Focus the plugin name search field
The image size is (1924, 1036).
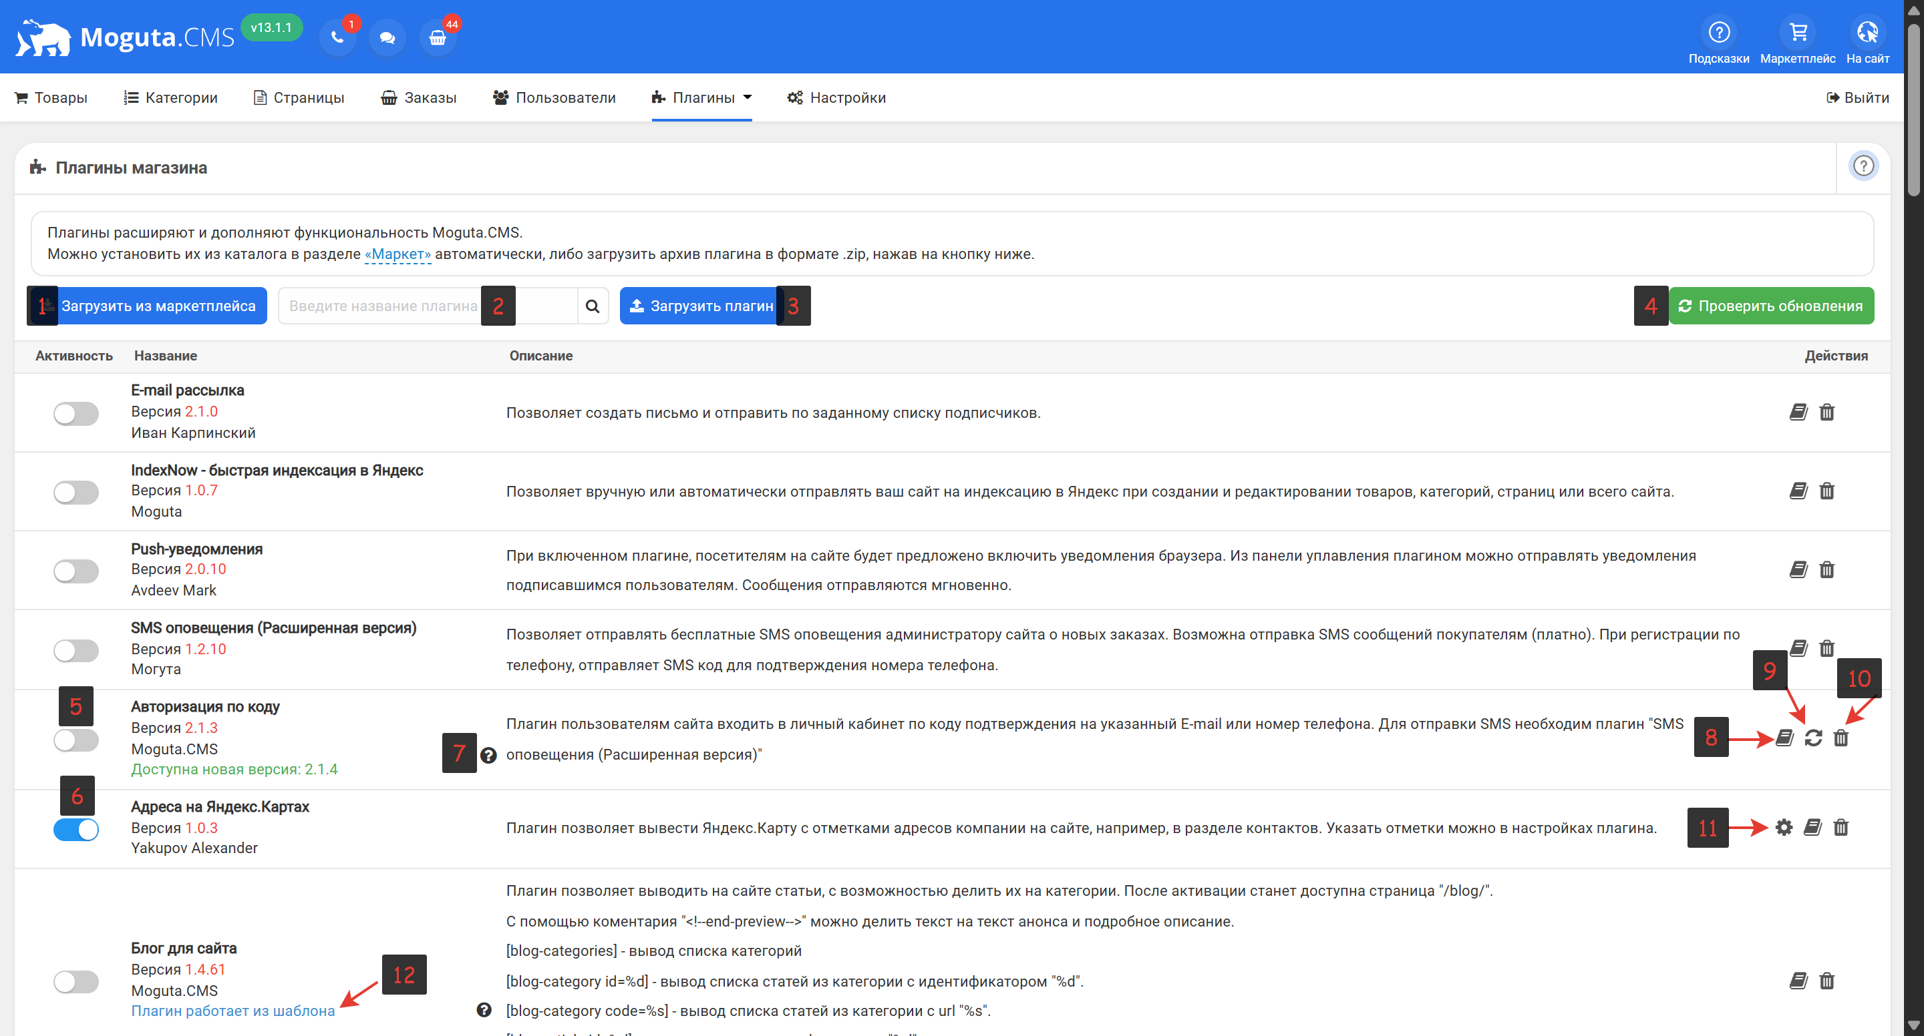(428, 306)
